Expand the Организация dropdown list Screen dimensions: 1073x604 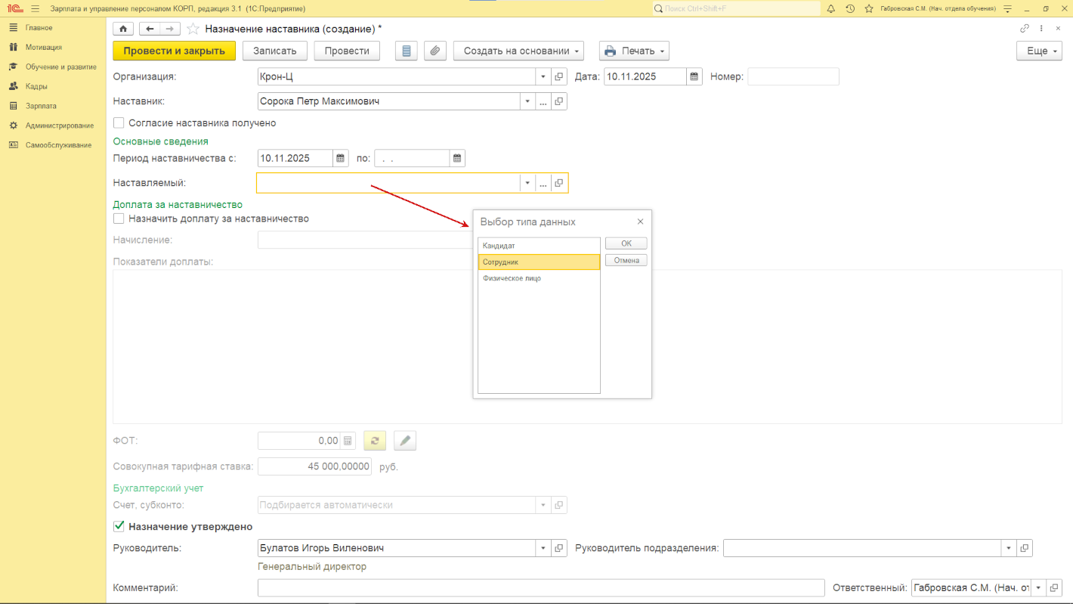tap(543, 76)
